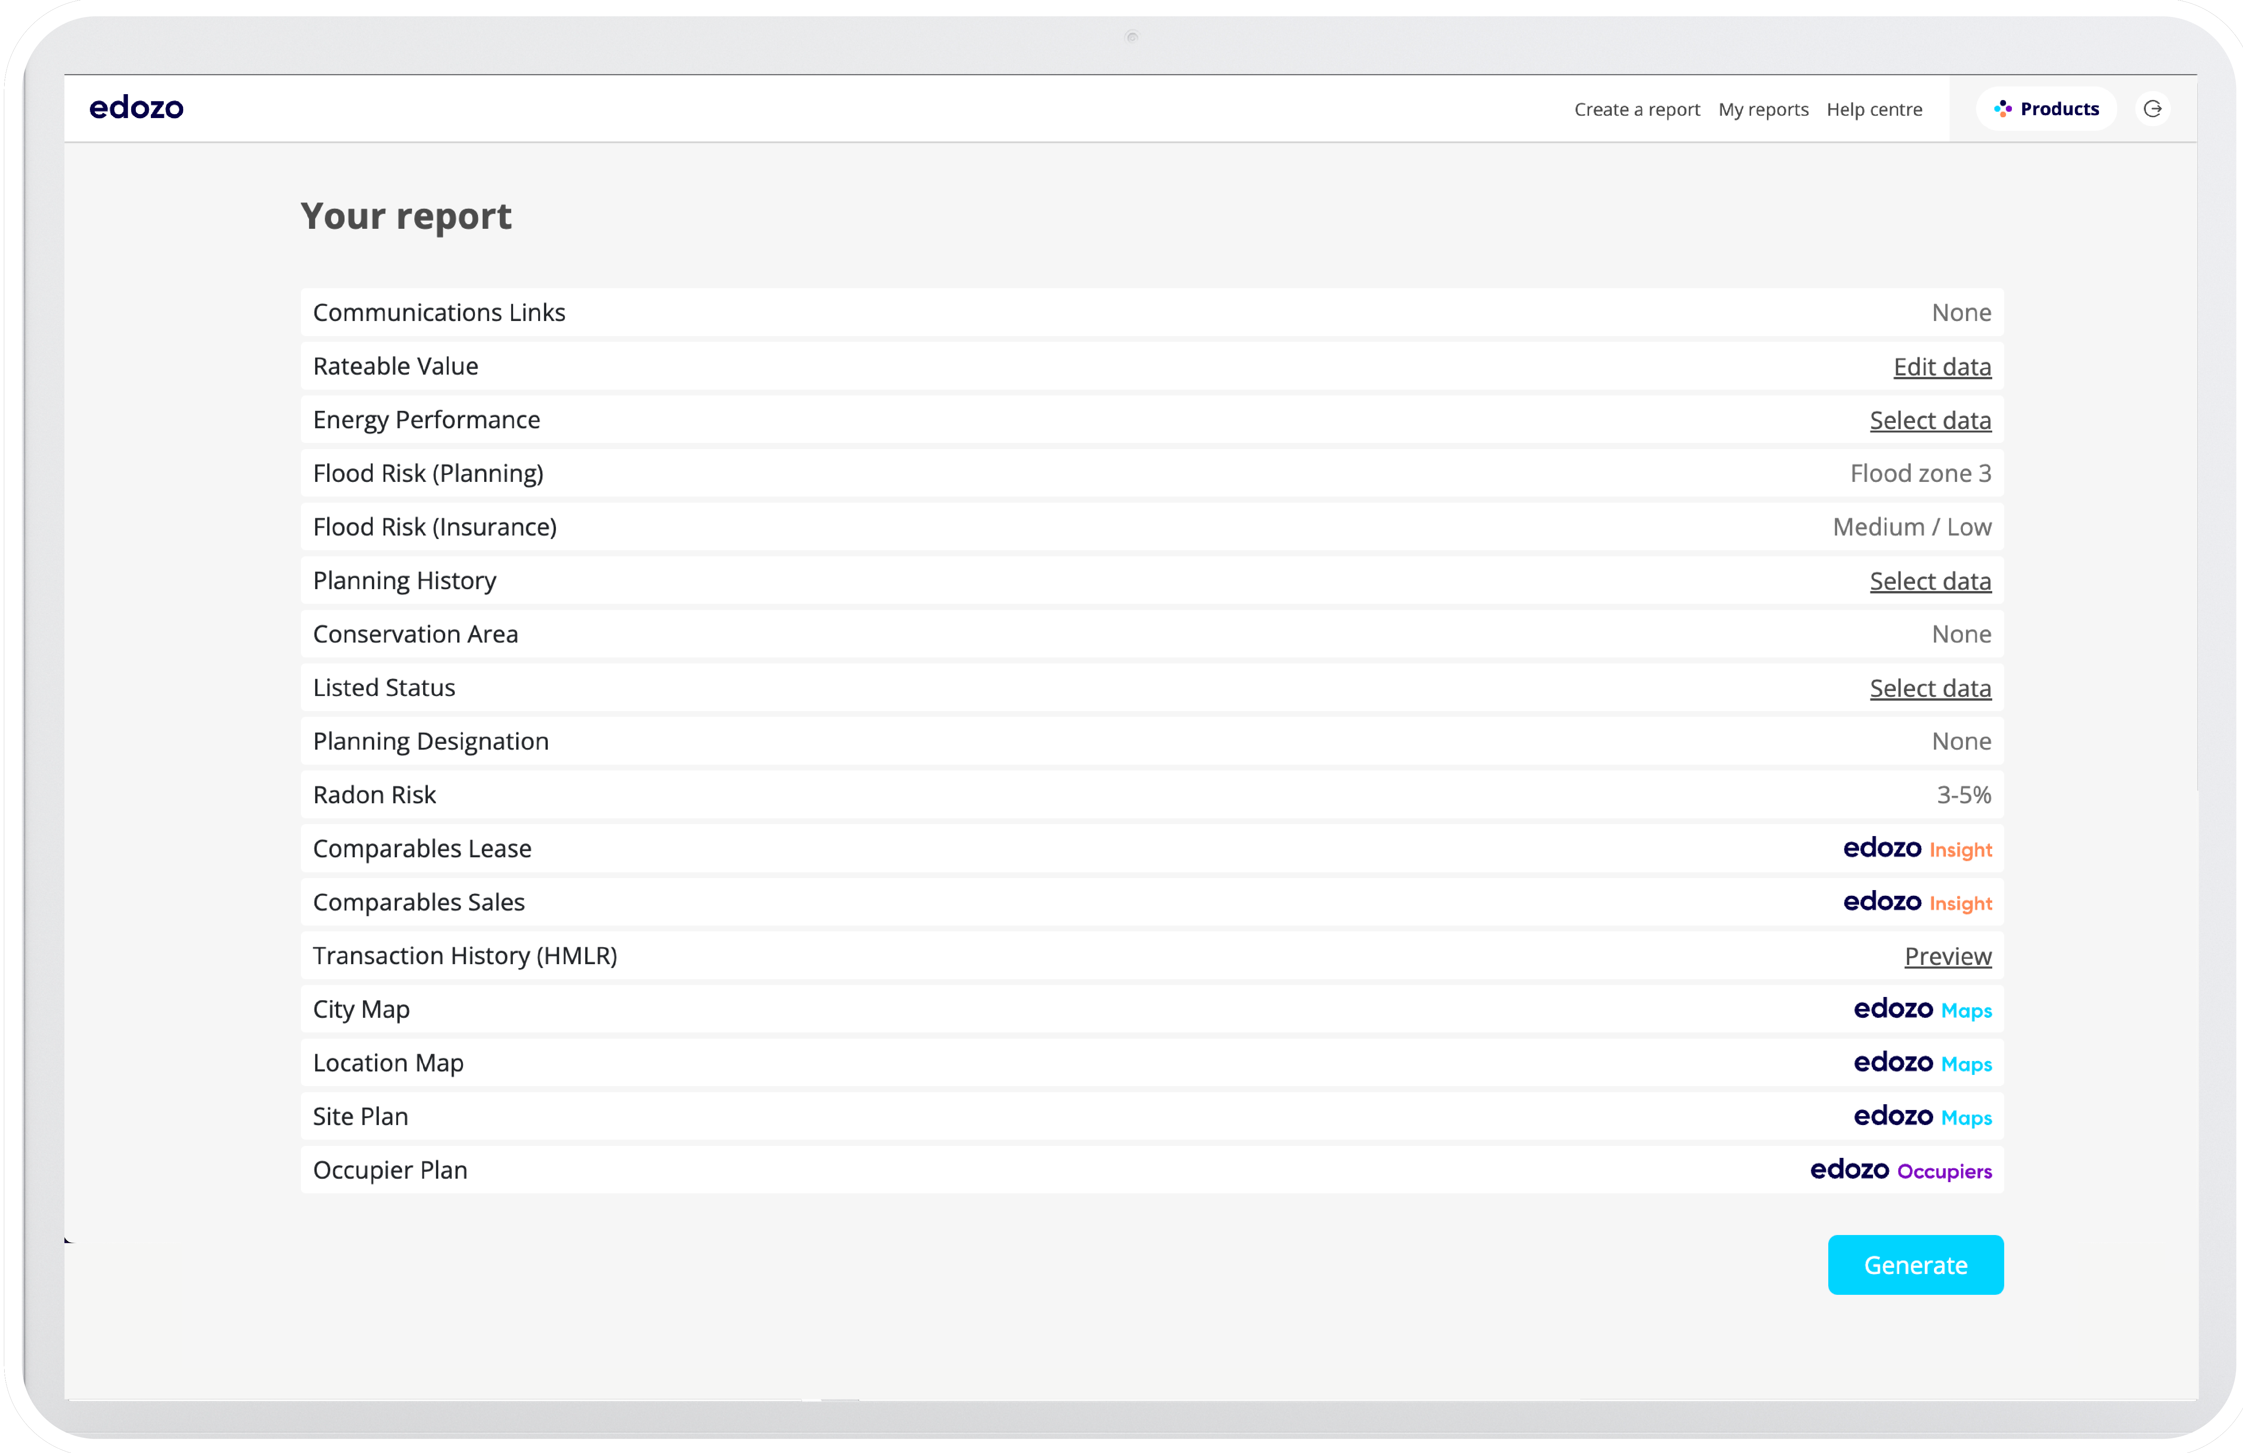The height and width of the screenshot is (1453, 2243).
Task: Preview the Transaction History (HMLR)
Action: point(1948,956)
